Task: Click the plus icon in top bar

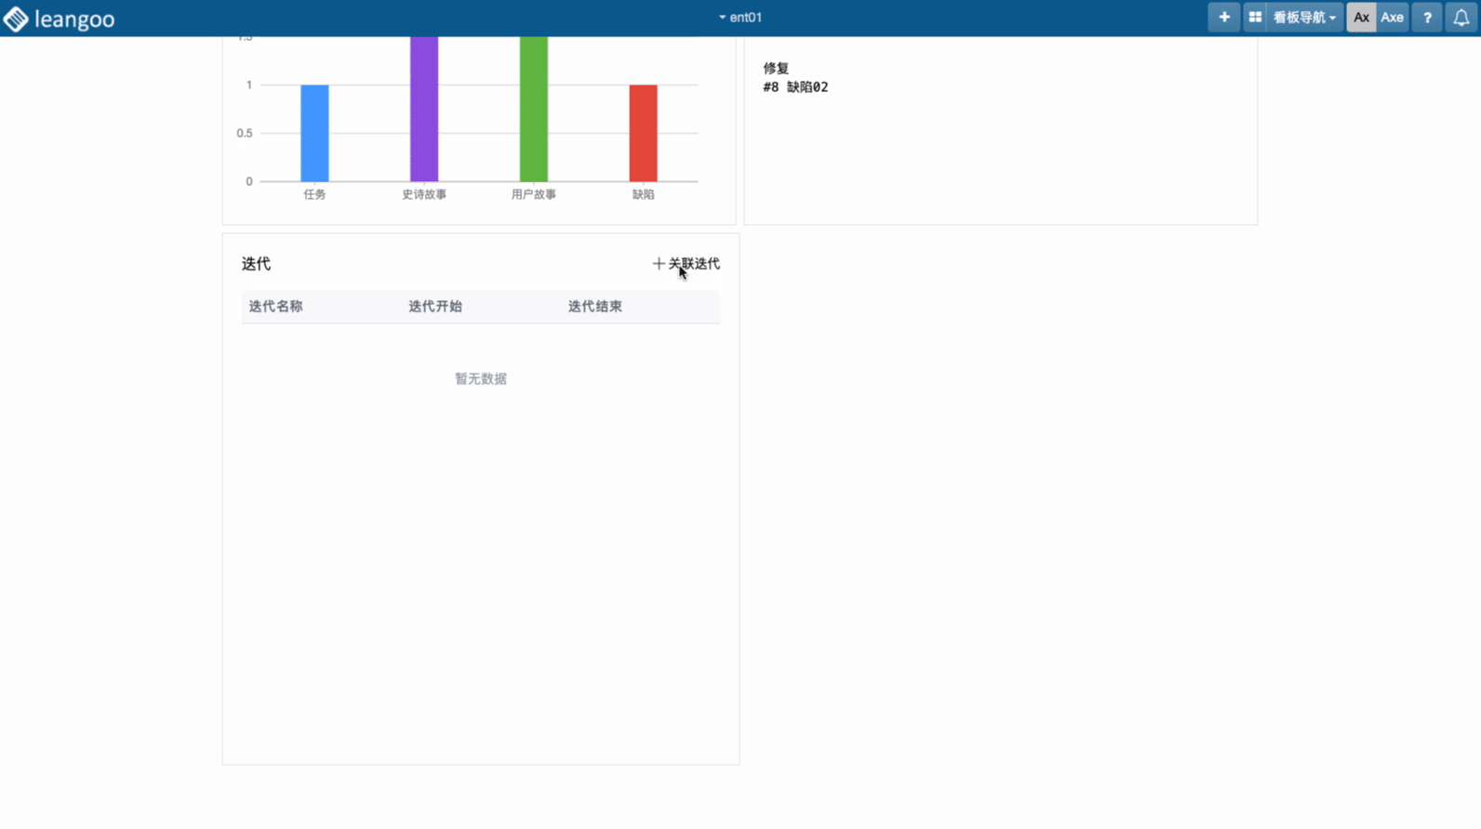Action: (1223, 18)
